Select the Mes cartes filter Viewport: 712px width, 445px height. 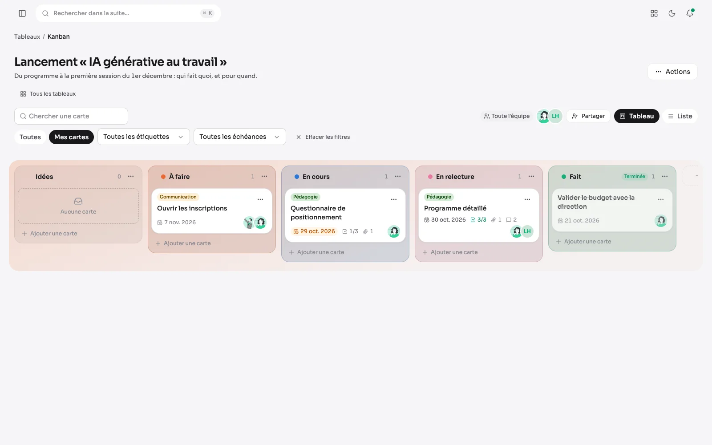(x=71, y=137)
